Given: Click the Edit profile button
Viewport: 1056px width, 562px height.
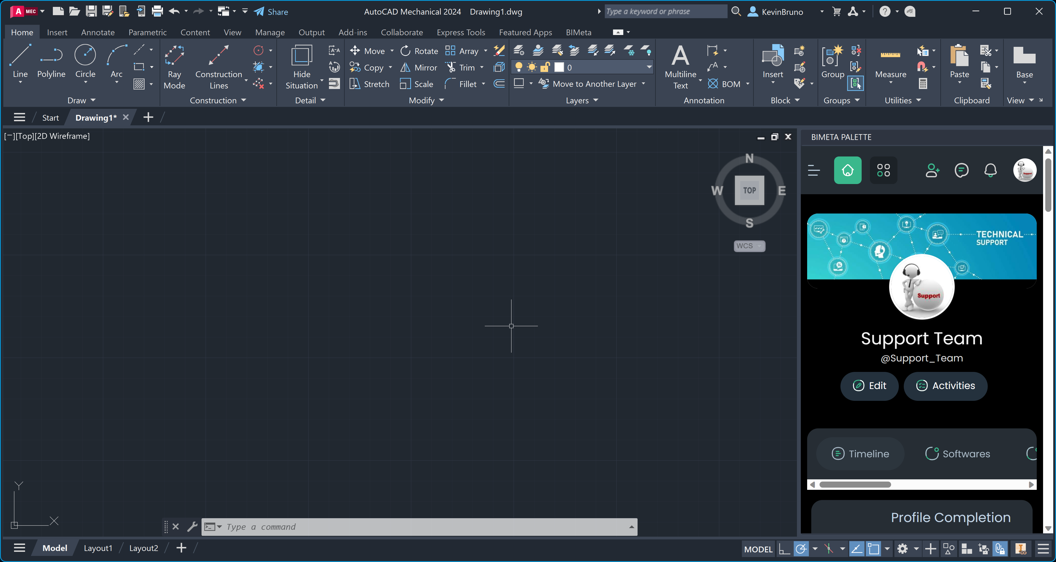Looking at the screenshot, I should (x=869, y=386).
